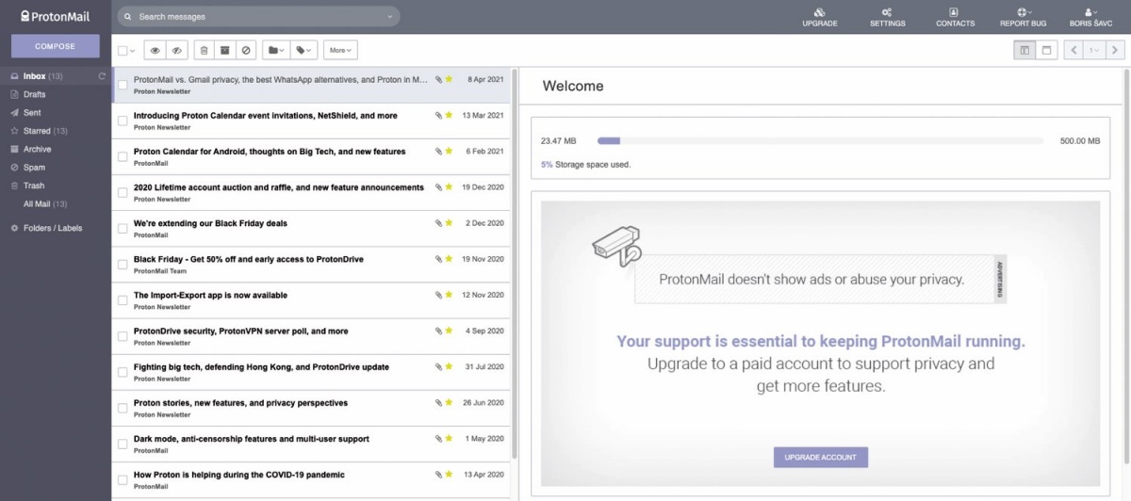Select ProtonDrive security email checkbox

click(x=123, y=336)
